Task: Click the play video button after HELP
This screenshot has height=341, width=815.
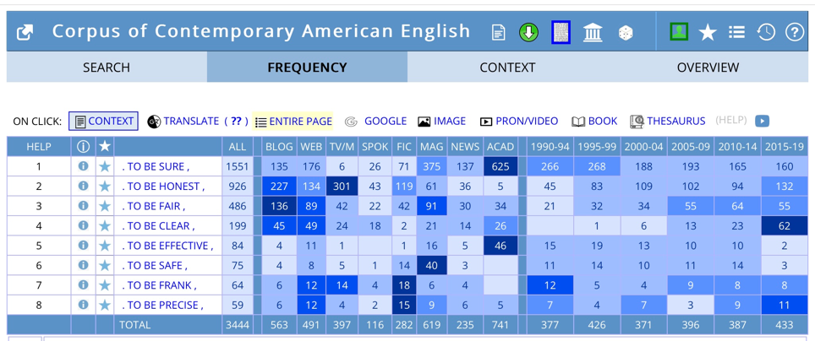Action: click(762, 121)
